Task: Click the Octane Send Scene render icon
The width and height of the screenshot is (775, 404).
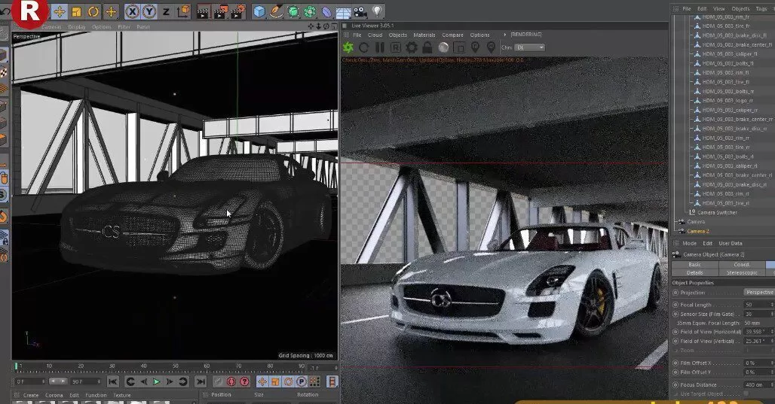Action: coord(349,47)
